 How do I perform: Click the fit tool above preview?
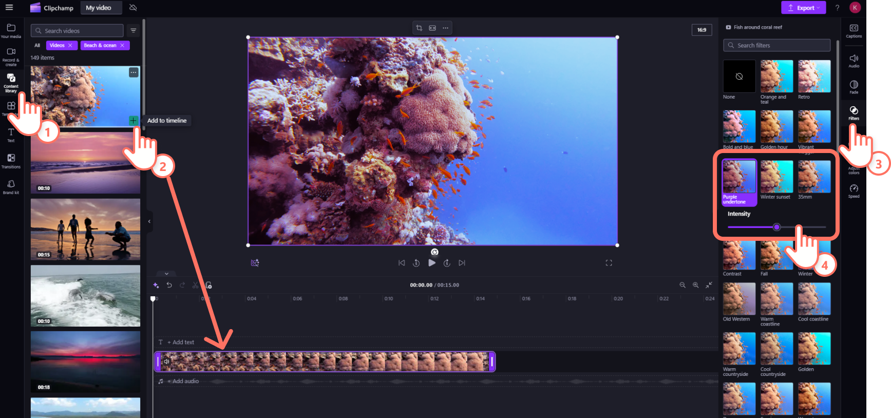point(432,28)
